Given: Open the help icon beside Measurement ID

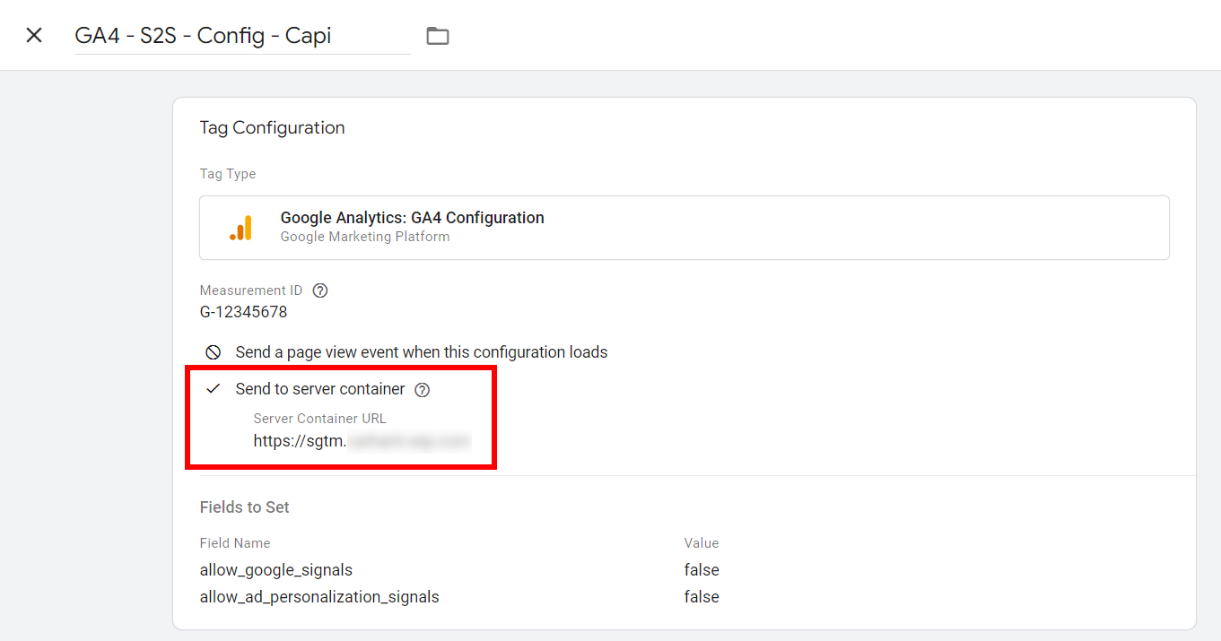Looking at the screenshot, I should (x=320, y=290).
